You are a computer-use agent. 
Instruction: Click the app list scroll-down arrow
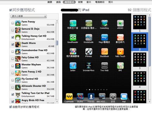tap(57, 102)
